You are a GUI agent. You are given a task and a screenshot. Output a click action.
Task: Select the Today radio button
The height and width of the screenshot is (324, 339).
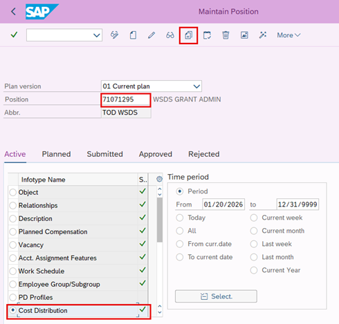[x=180, y=218]
